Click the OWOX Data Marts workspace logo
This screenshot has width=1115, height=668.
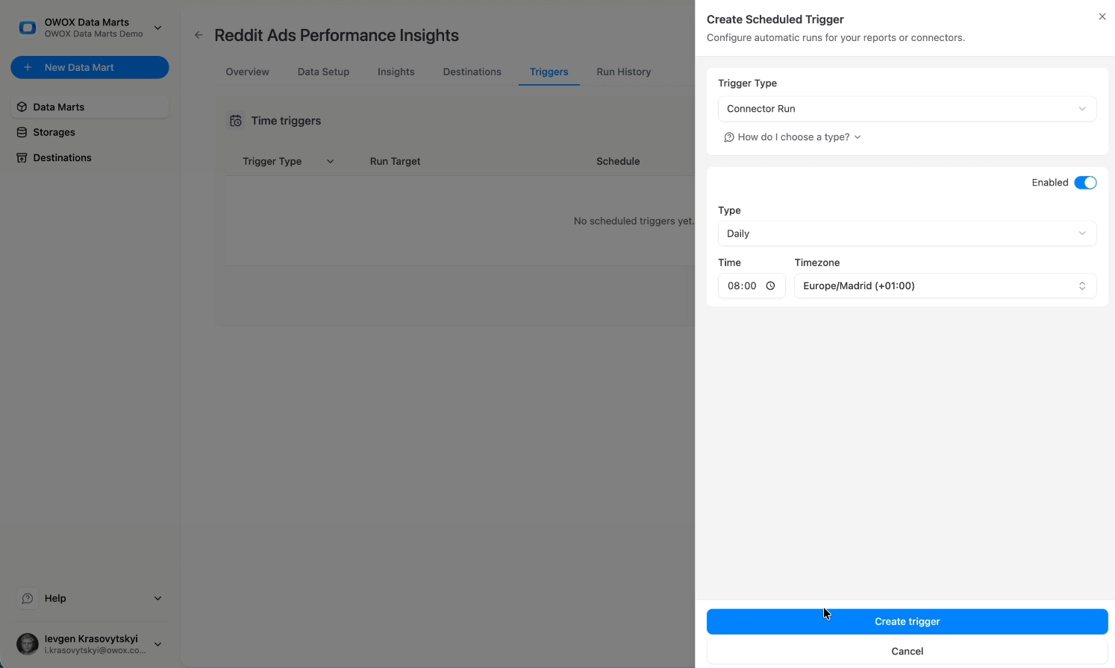(28, 27)
